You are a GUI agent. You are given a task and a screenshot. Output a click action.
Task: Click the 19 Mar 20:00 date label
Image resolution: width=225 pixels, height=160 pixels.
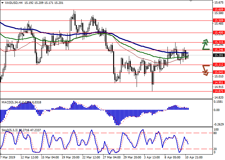71,157
